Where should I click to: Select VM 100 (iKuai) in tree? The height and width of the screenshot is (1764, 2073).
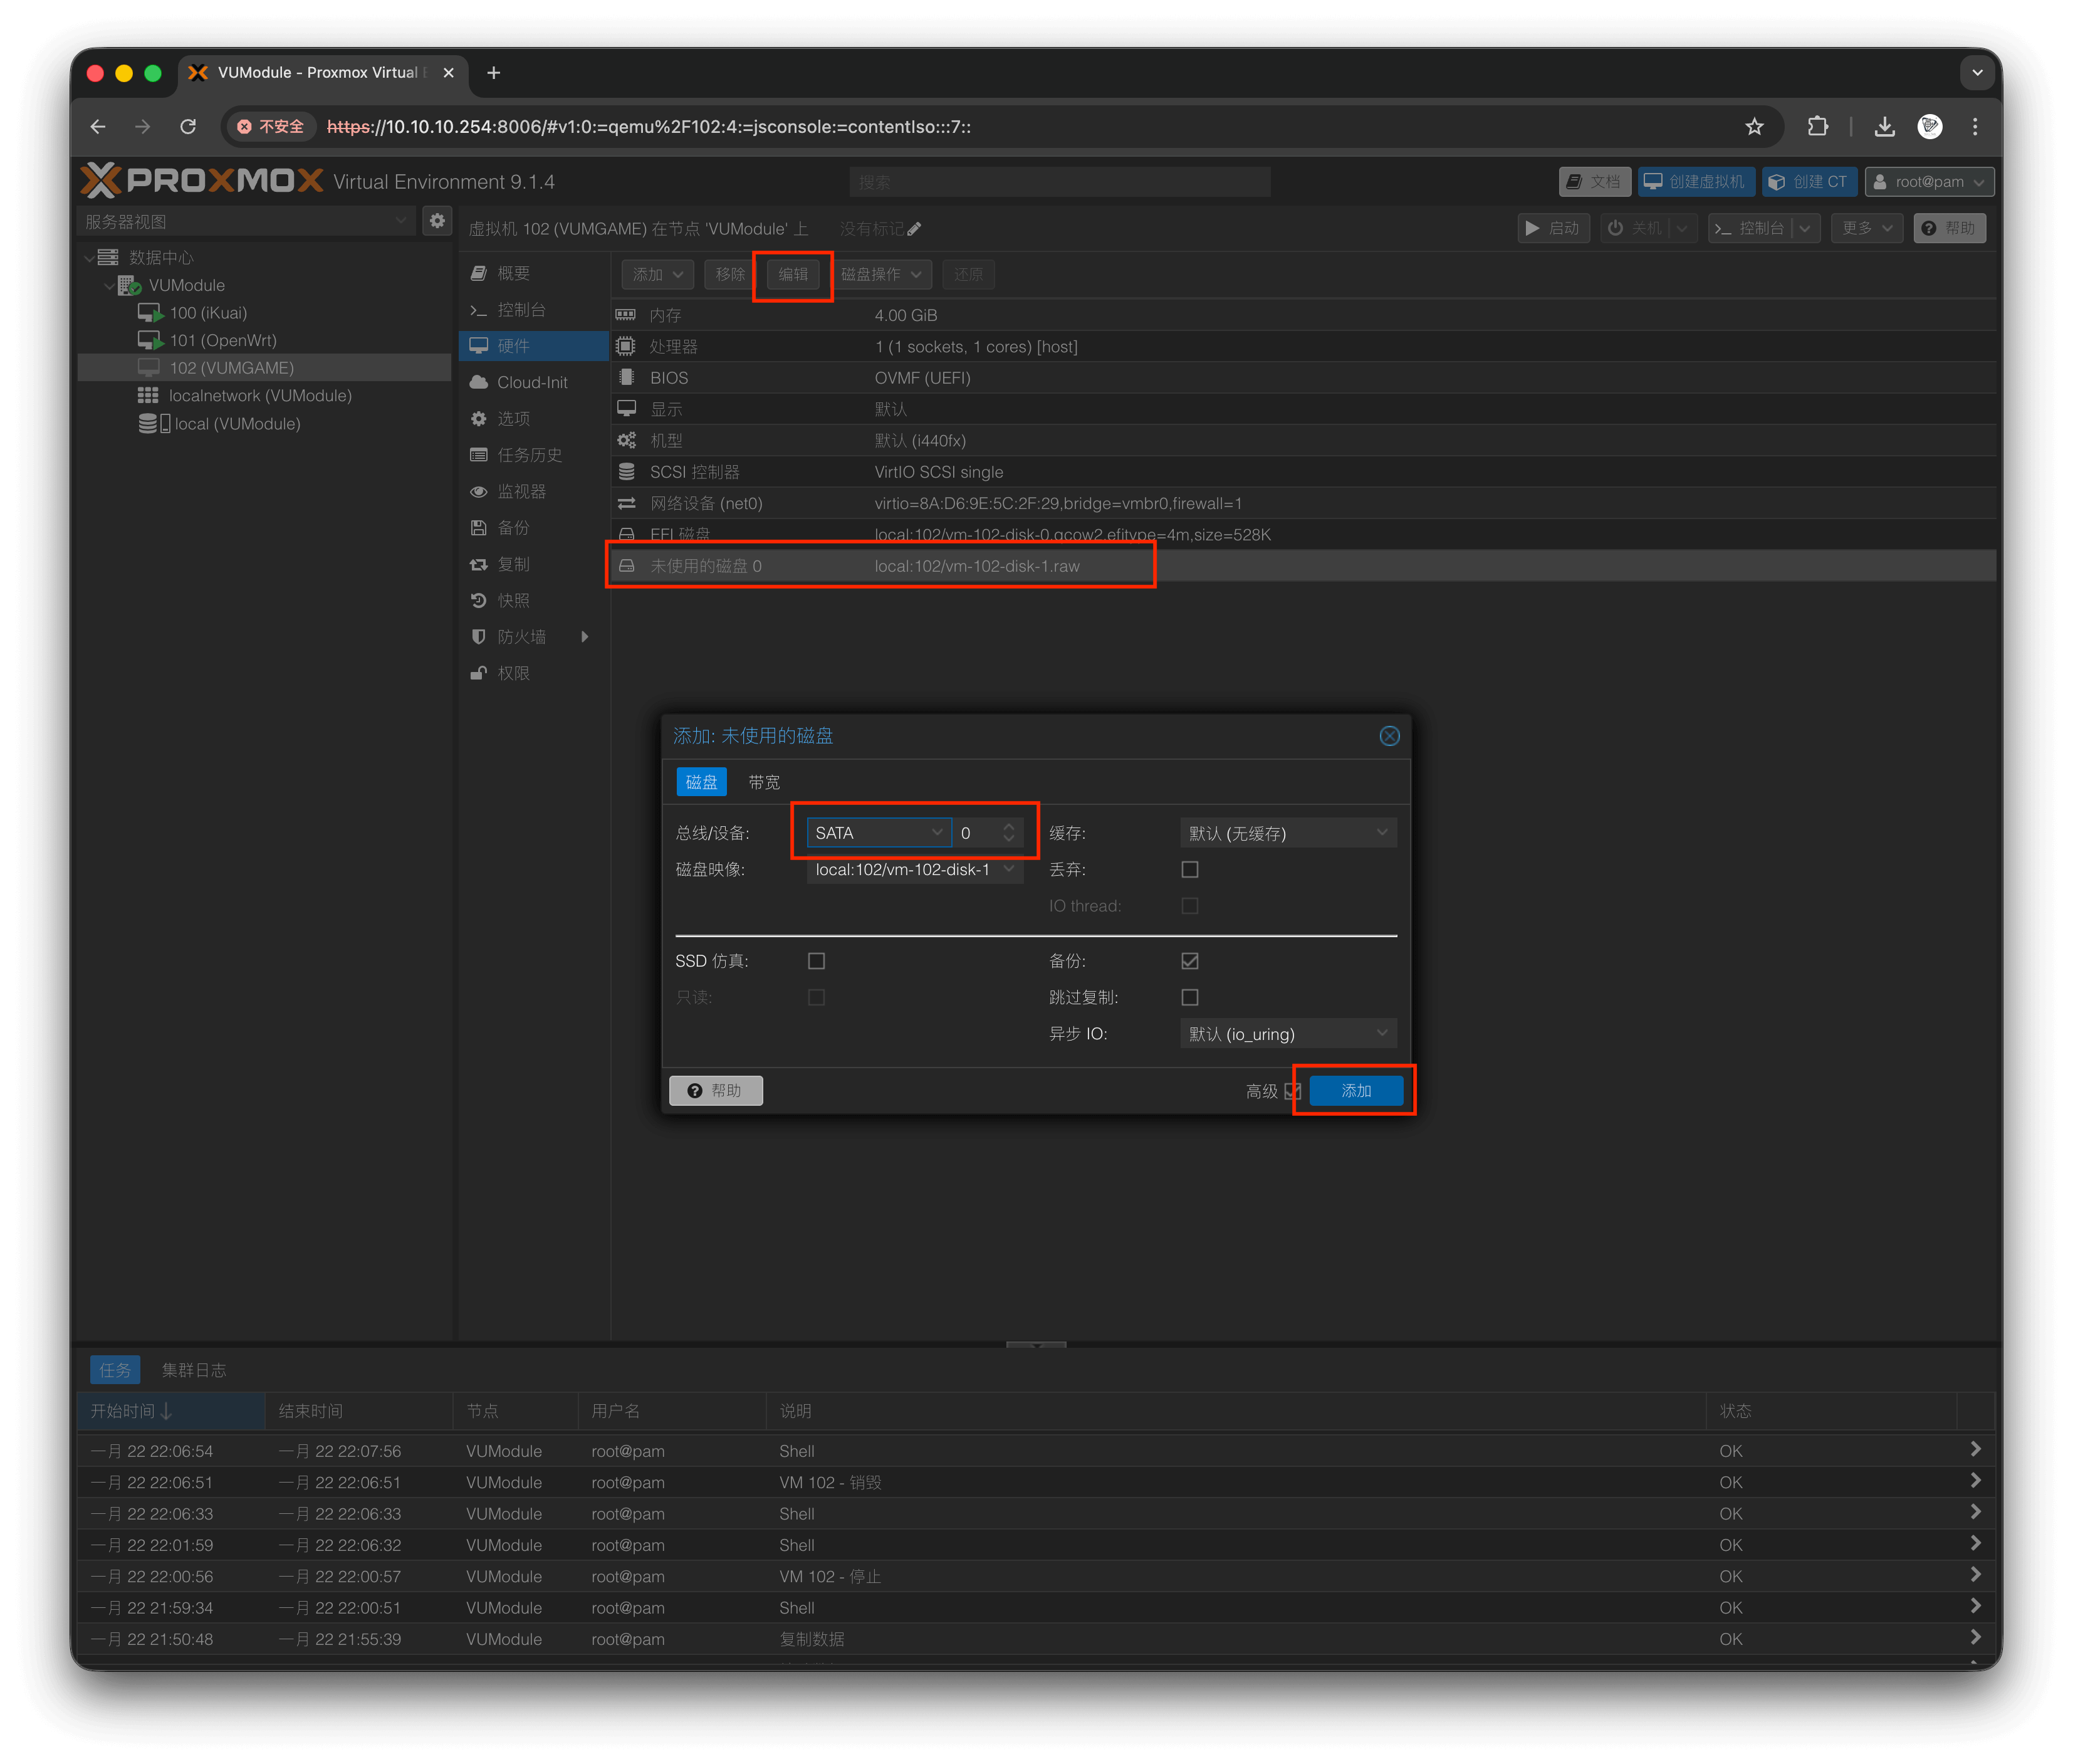point(208,313)
